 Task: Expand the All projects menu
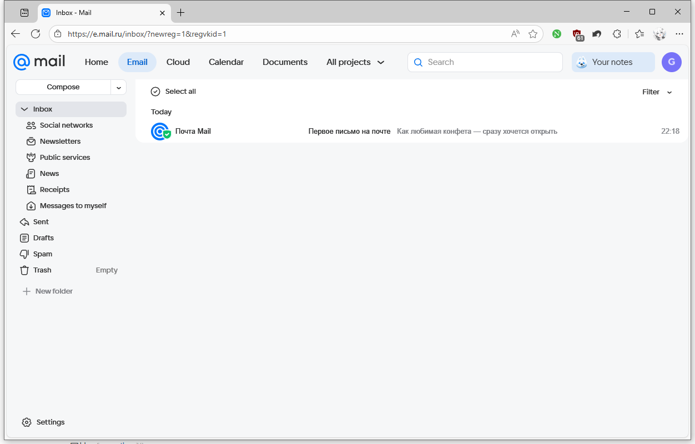(355, 62)
